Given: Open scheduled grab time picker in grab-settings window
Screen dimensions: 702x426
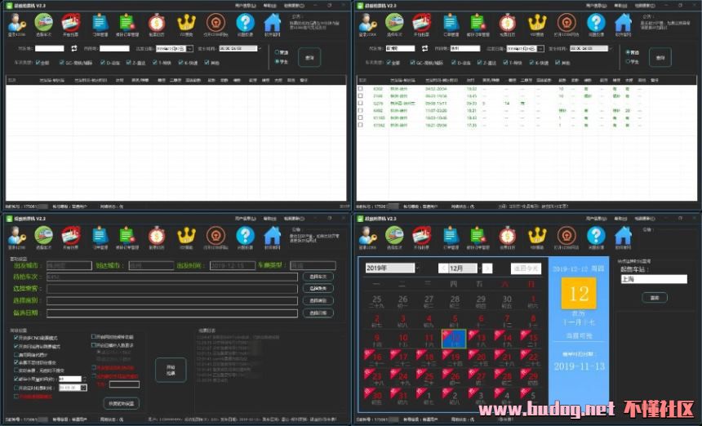Looking at the screenshot, I should [x=84, y=388].
